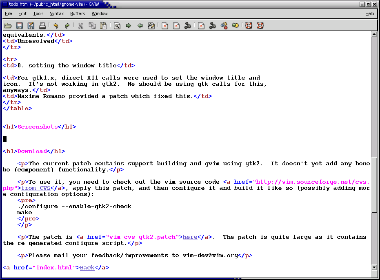Click the Save All floppy-with-pencil icon
380x280 pixels.
click(x=31, y=25)
